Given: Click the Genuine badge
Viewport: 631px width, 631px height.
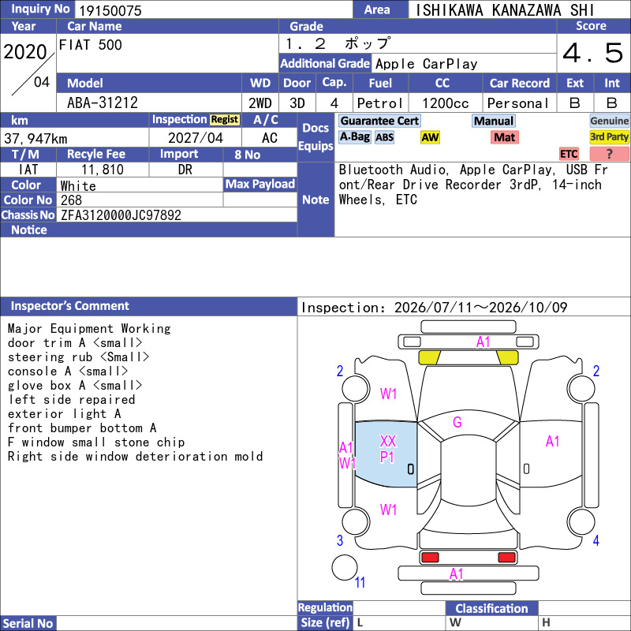Looking at the screenshot, I should coord(609,121).
